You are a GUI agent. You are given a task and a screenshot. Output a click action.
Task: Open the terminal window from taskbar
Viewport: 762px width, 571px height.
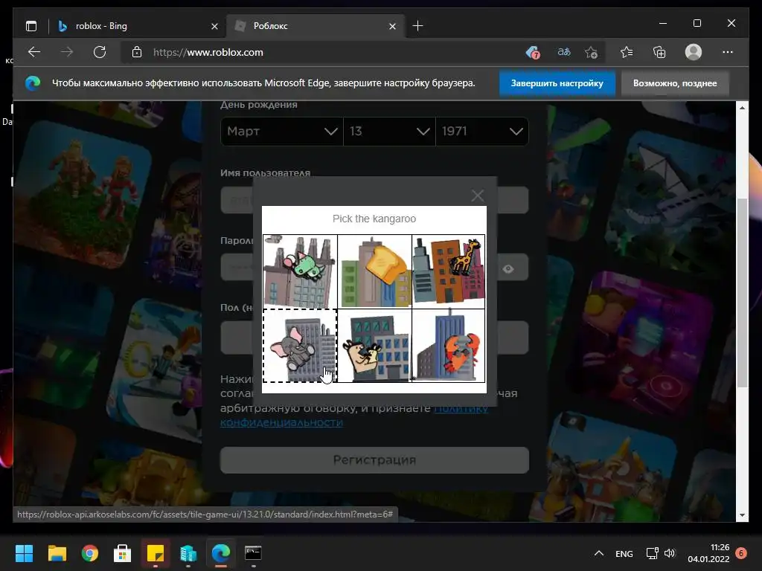[253, 553]
